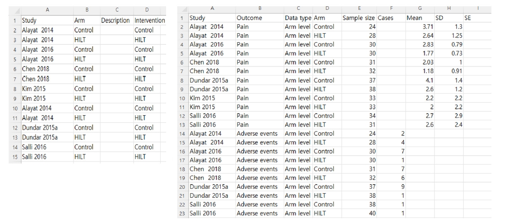Viewport: 505px width, 222px height.
Task: Select the Sample size header cell
Action: point(359,18)
